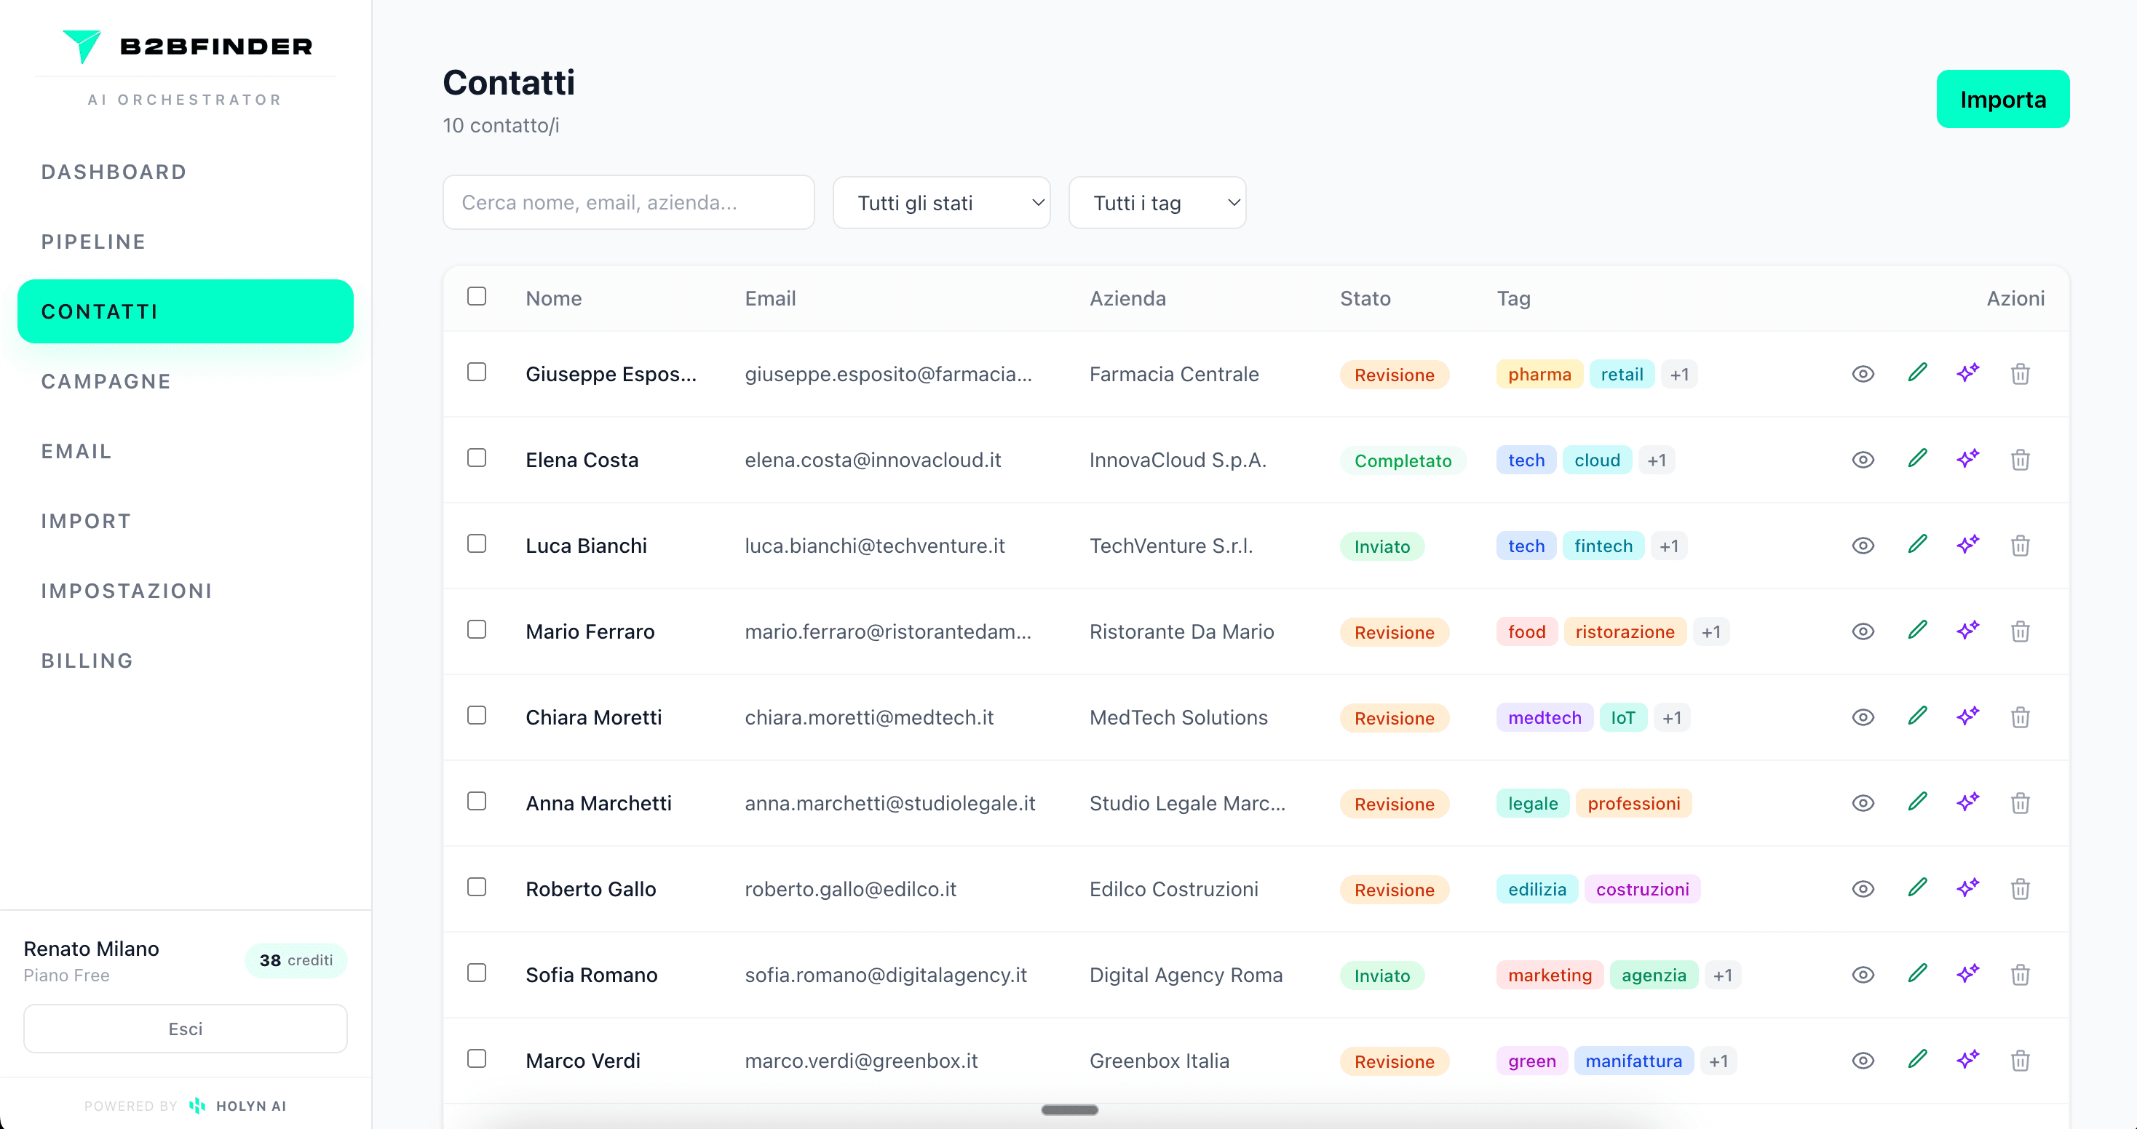
Task: Delete Sofia Romano with trash icon
Action: [x=2020, y=974]
